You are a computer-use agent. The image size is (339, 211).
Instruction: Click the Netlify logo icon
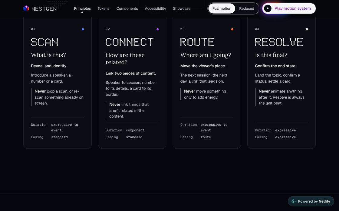coord(293,201)
